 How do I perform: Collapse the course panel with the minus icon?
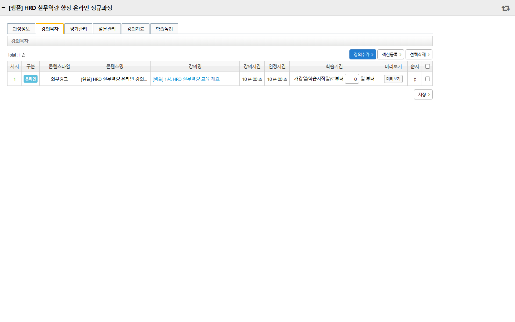(4, 8)
